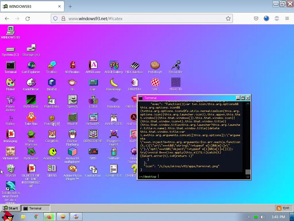Open the WINDOWS 93 computer icon
294x221 pixels.
pyautogui.click(x=11, y=33)
